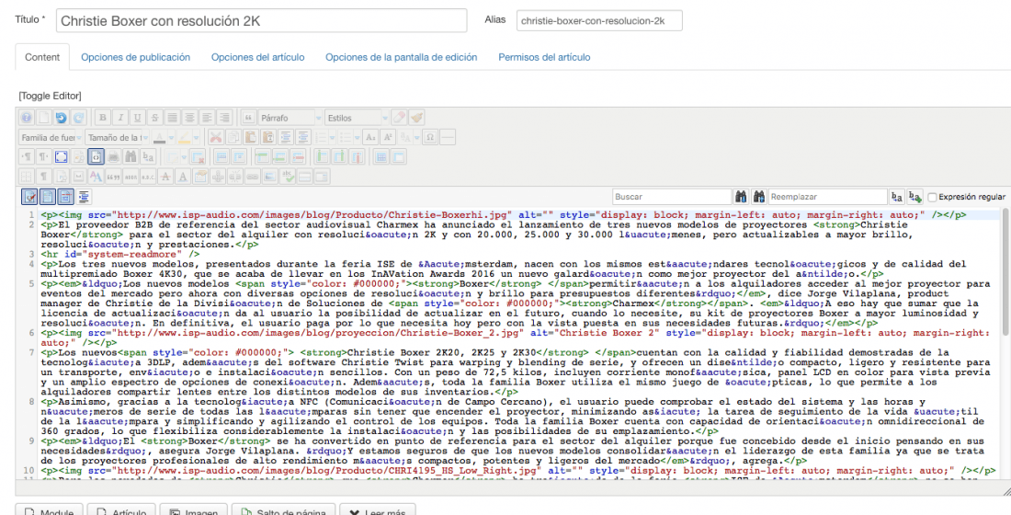Click the Toggle Editor link
The height and width of the screenshot is (515, 1011).
(x=50, y=96)
